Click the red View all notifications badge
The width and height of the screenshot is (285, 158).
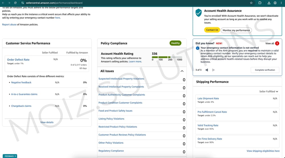coord(277,43)
